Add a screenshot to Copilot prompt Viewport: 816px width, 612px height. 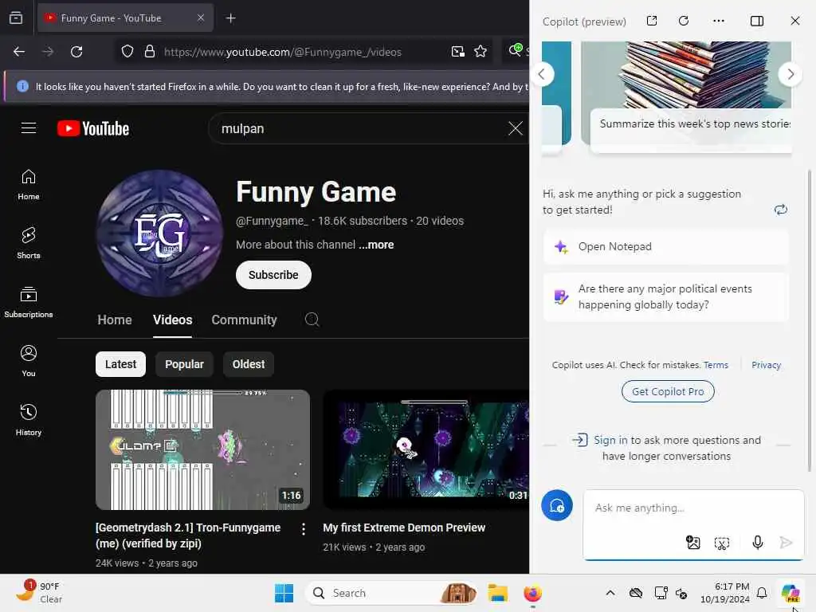point(722,543)
